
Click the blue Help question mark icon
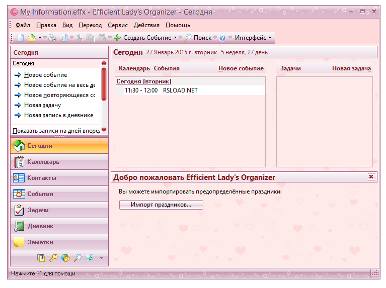click(x=222, y=38)
